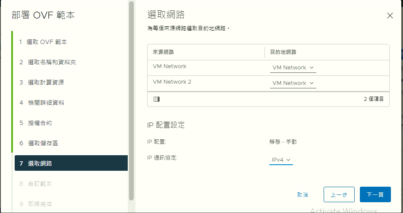Open destination dropdown for VM Network
403x213 pixels.
point(293,68)
